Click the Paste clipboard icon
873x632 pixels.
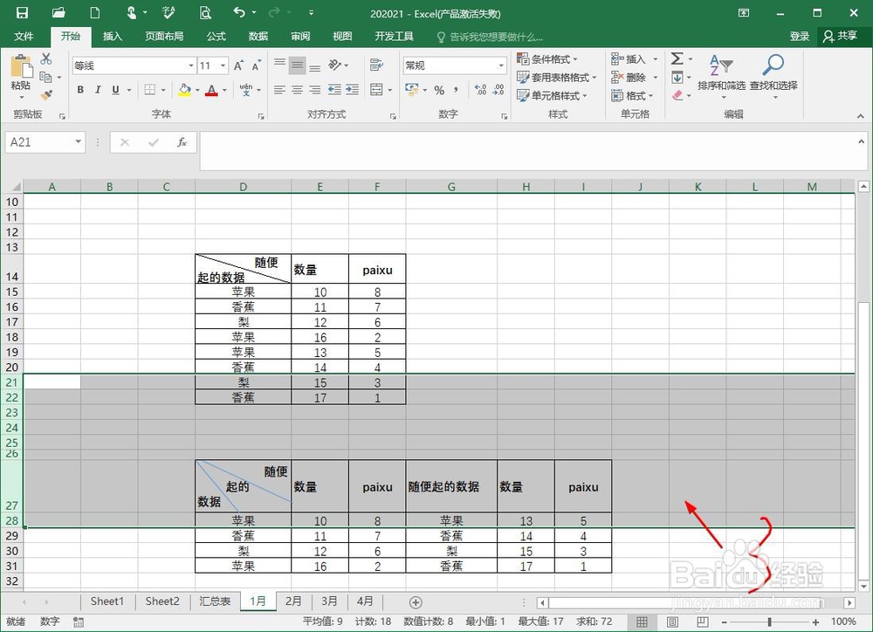pos(21,67)
